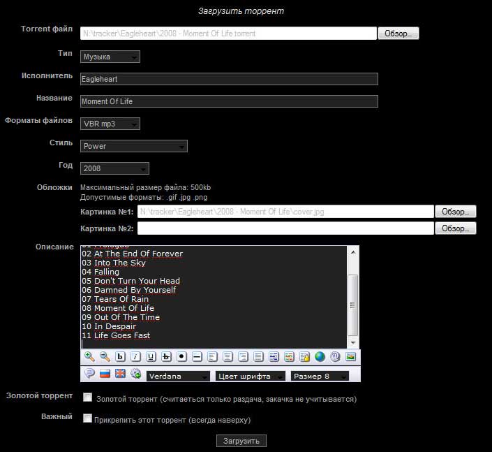This screenshot has width=492, height=452.
Task: Expand the Стиль dropdown set to Power
Action: pyautogui.click(x=134, y=146)
